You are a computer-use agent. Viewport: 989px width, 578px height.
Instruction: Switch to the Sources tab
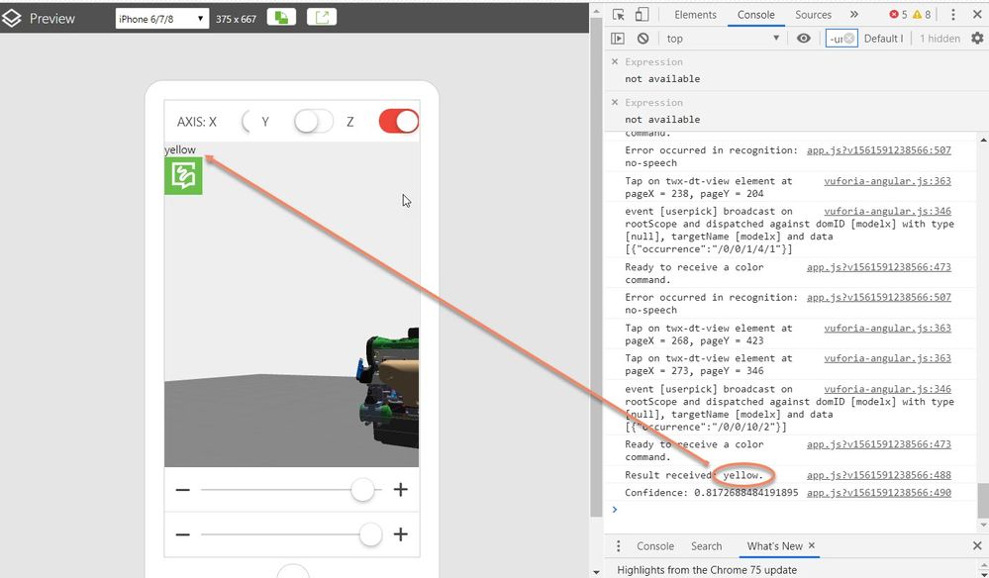coord(813,15)
